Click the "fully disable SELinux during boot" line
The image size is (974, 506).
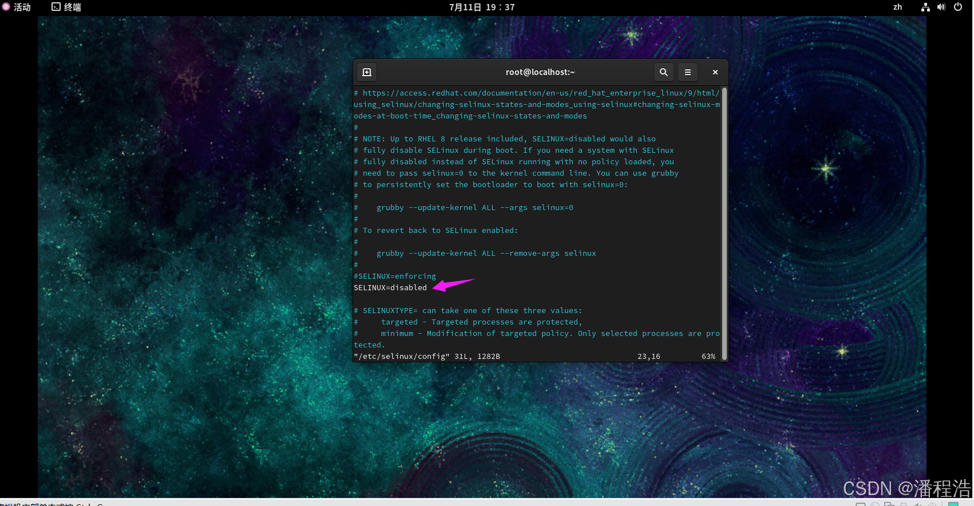tap(514, 151)
